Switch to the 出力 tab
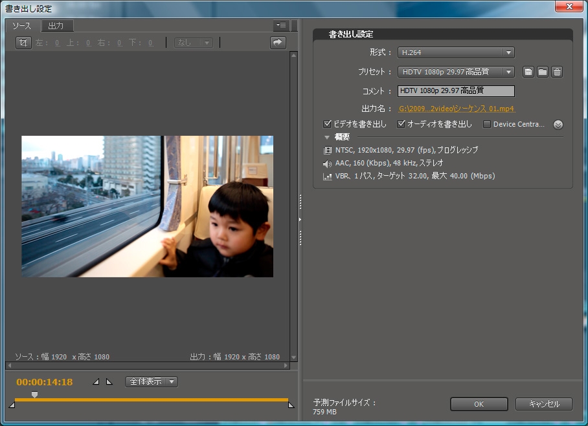 click(x=56, y=26)
